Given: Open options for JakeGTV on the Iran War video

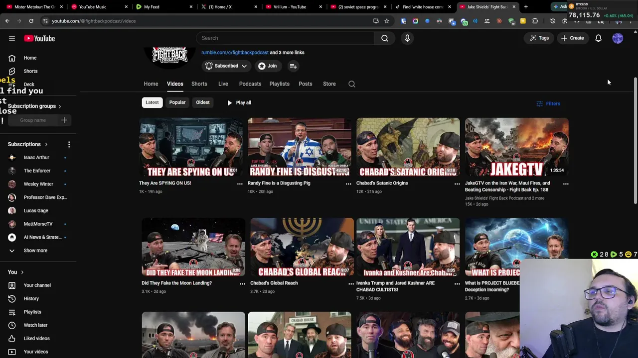Looking at the screenshot, I should tap(566, 184).
